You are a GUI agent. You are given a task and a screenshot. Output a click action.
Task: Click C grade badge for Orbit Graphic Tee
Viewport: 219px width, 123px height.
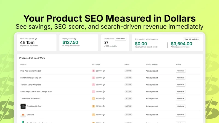click(x=93, y=106)
